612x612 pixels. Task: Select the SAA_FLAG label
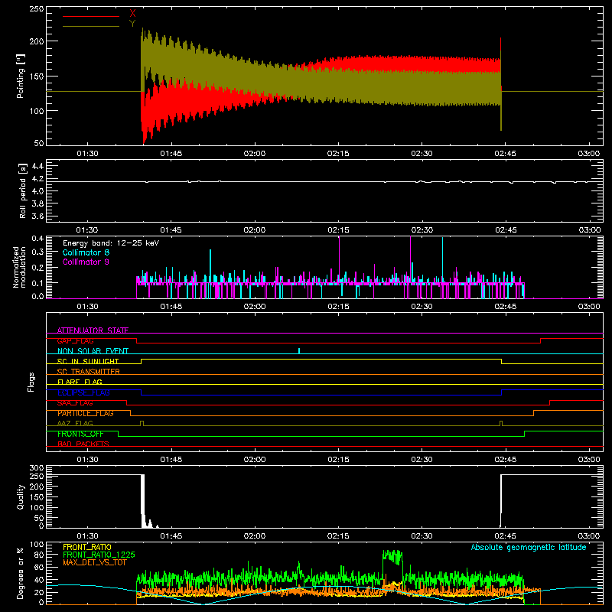coord(75,403)
